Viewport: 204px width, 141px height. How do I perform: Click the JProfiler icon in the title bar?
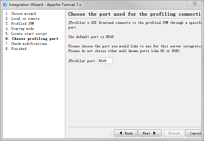pyautogui.click(x=5, y=5)
